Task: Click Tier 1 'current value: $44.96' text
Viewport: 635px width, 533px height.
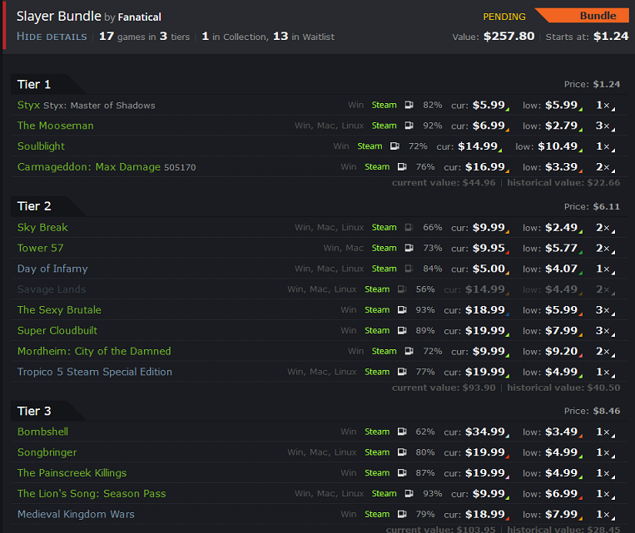Action: pos(444,183)
